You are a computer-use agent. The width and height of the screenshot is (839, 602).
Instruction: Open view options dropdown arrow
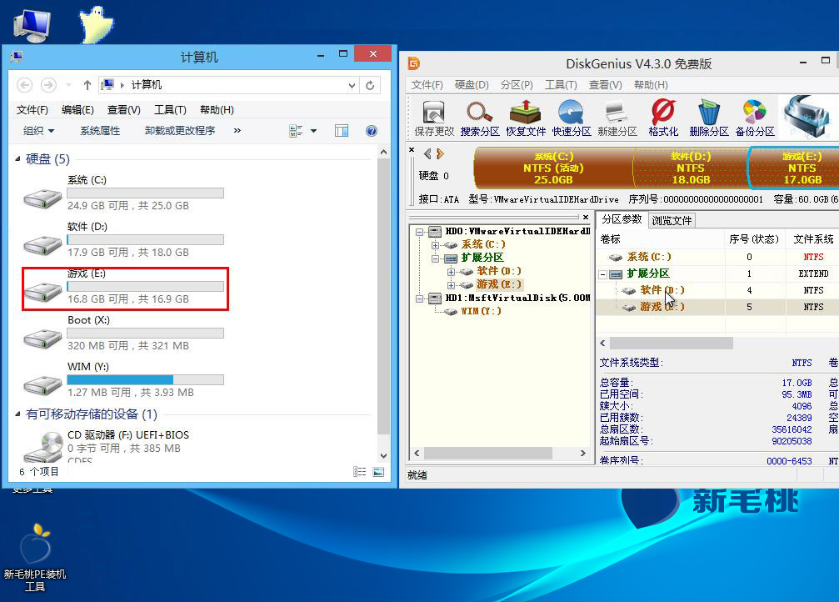pyautogui.click(x=313, y=131)
